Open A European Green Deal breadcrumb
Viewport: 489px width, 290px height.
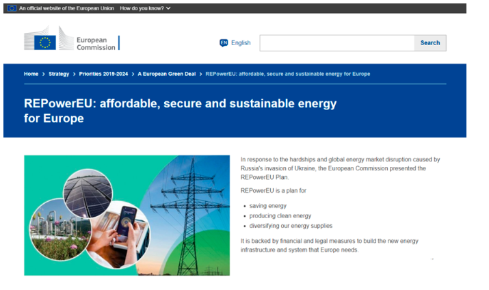(166, 74)
